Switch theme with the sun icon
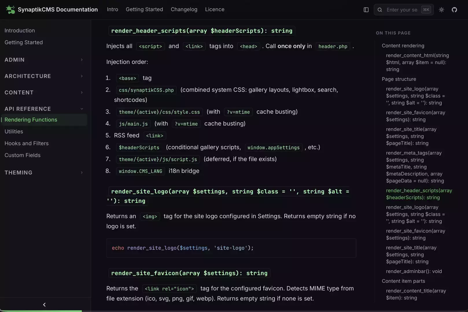The image size is (468, 312). coord(441,10)
